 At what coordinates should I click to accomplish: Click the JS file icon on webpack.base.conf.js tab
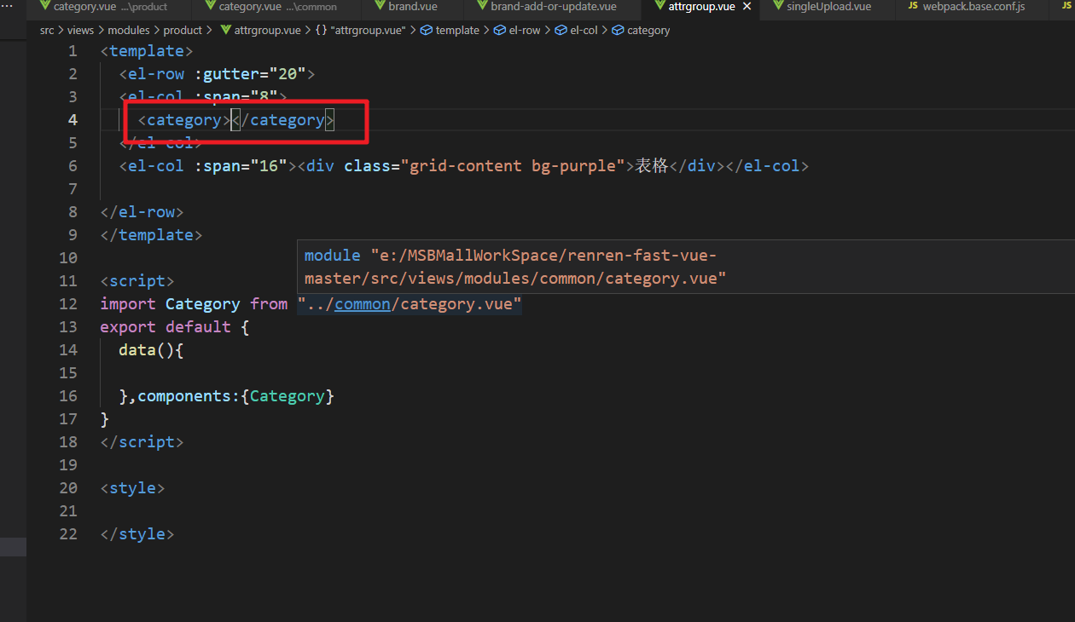[913, 7]
